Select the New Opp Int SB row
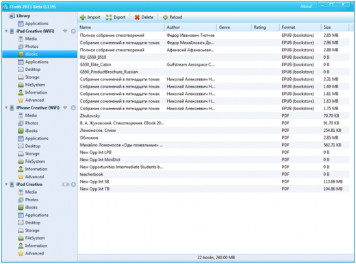 click(x=214, y=182)
